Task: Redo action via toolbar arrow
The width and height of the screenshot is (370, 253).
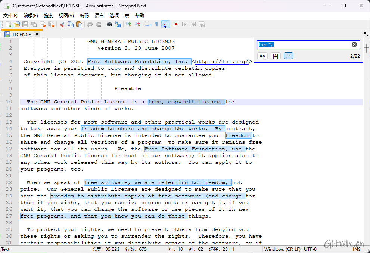Action: point(99,24)
